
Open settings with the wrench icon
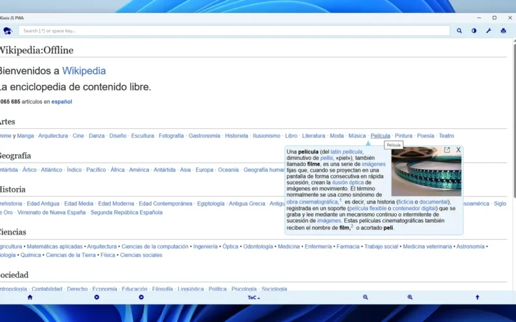(489, 31)
